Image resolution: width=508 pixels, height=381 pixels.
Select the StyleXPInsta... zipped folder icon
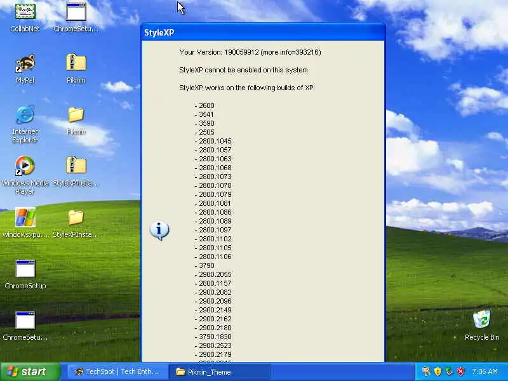pos(76,165)
